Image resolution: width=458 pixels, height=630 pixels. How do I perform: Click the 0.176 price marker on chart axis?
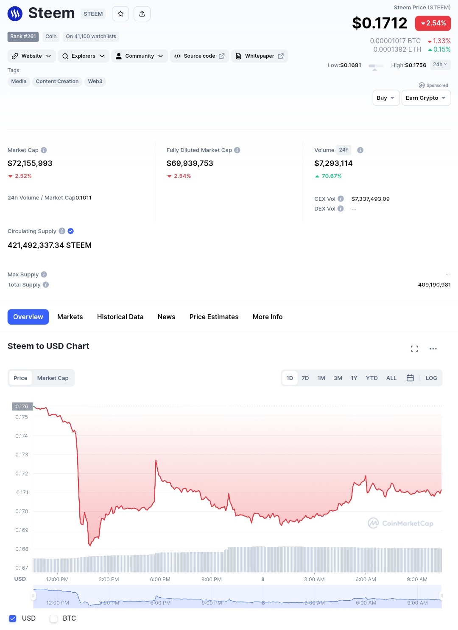coord(22,407)
